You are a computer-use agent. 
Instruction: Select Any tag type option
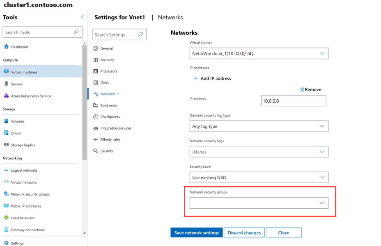(x=259, y=126)
